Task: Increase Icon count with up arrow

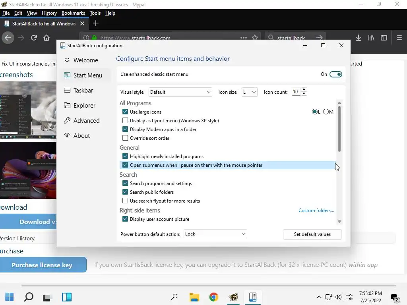Action: coord(304,90)
